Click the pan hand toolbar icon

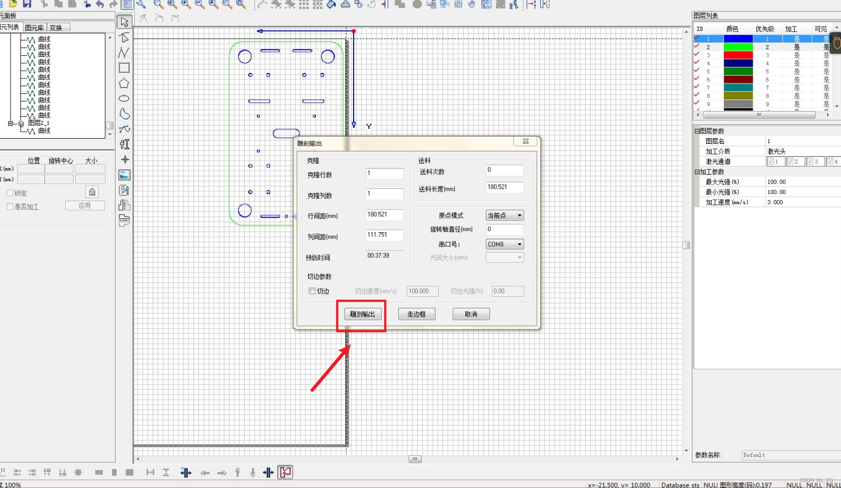[471, 4]
